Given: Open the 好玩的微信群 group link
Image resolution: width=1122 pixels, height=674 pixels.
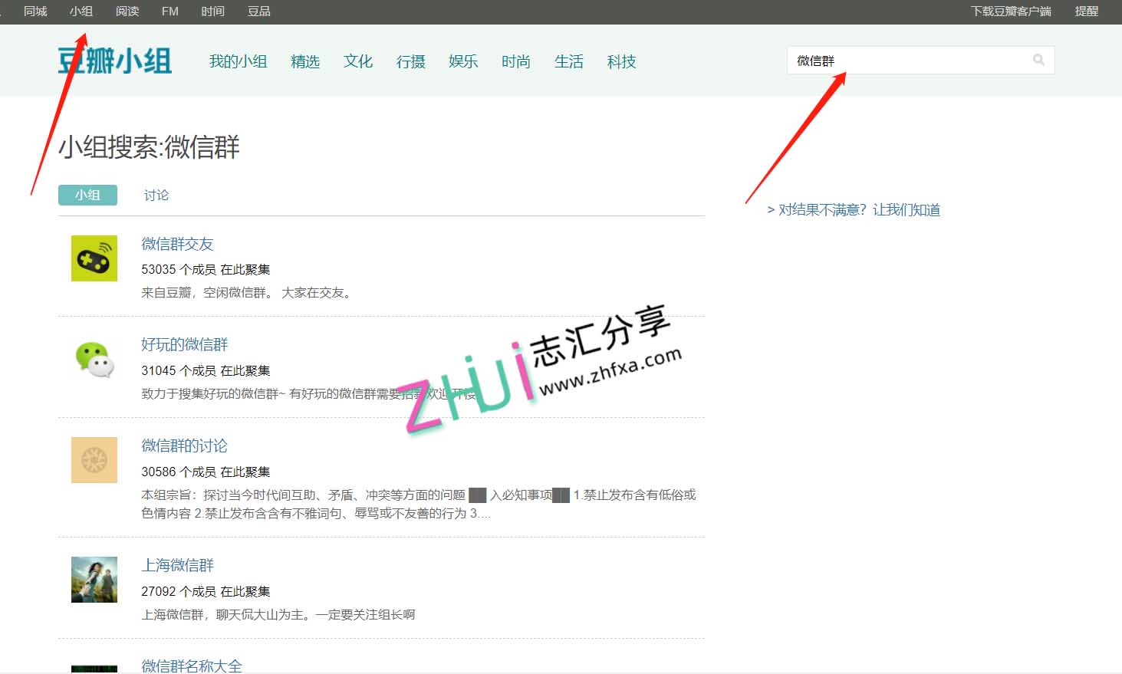Looking at the screenshot, I should click(185, 344).
